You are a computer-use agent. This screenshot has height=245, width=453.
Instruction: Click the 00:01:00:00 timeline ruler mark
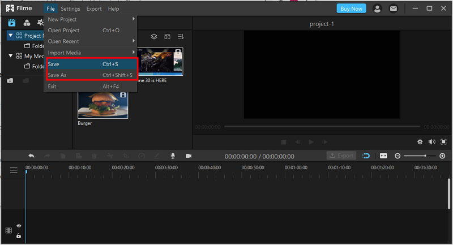tap(296, 167)
